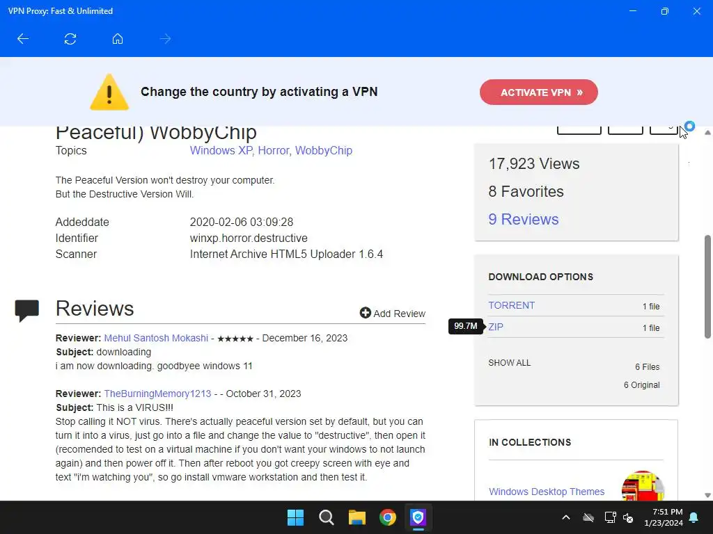Open reviewer TheBurningMemory1213 profile
Viewport: 713px width, 534px height.
pyautogui.click(x=157, y=394)
